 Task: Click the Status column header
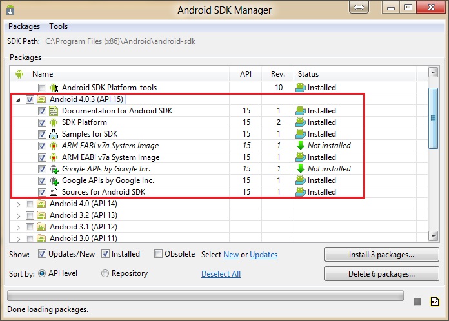(x=355, y=74)
